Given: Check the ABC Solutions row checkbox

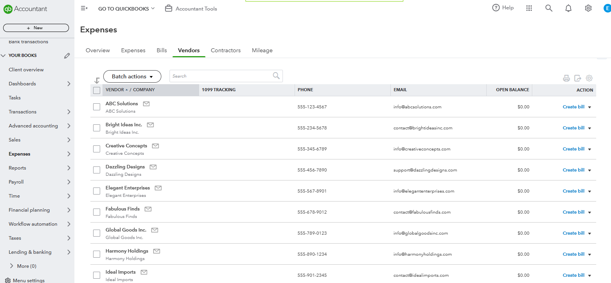Looking at the screenshot, I should pos(97,107).
